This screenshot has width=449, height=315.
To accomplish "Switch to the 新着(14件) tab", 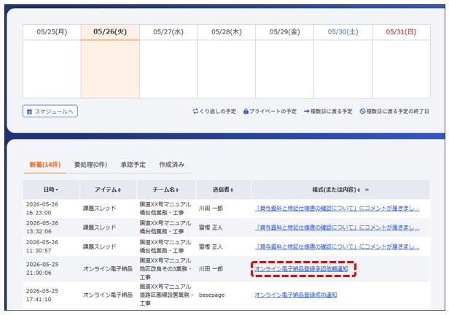I will (x=45, y=165).
